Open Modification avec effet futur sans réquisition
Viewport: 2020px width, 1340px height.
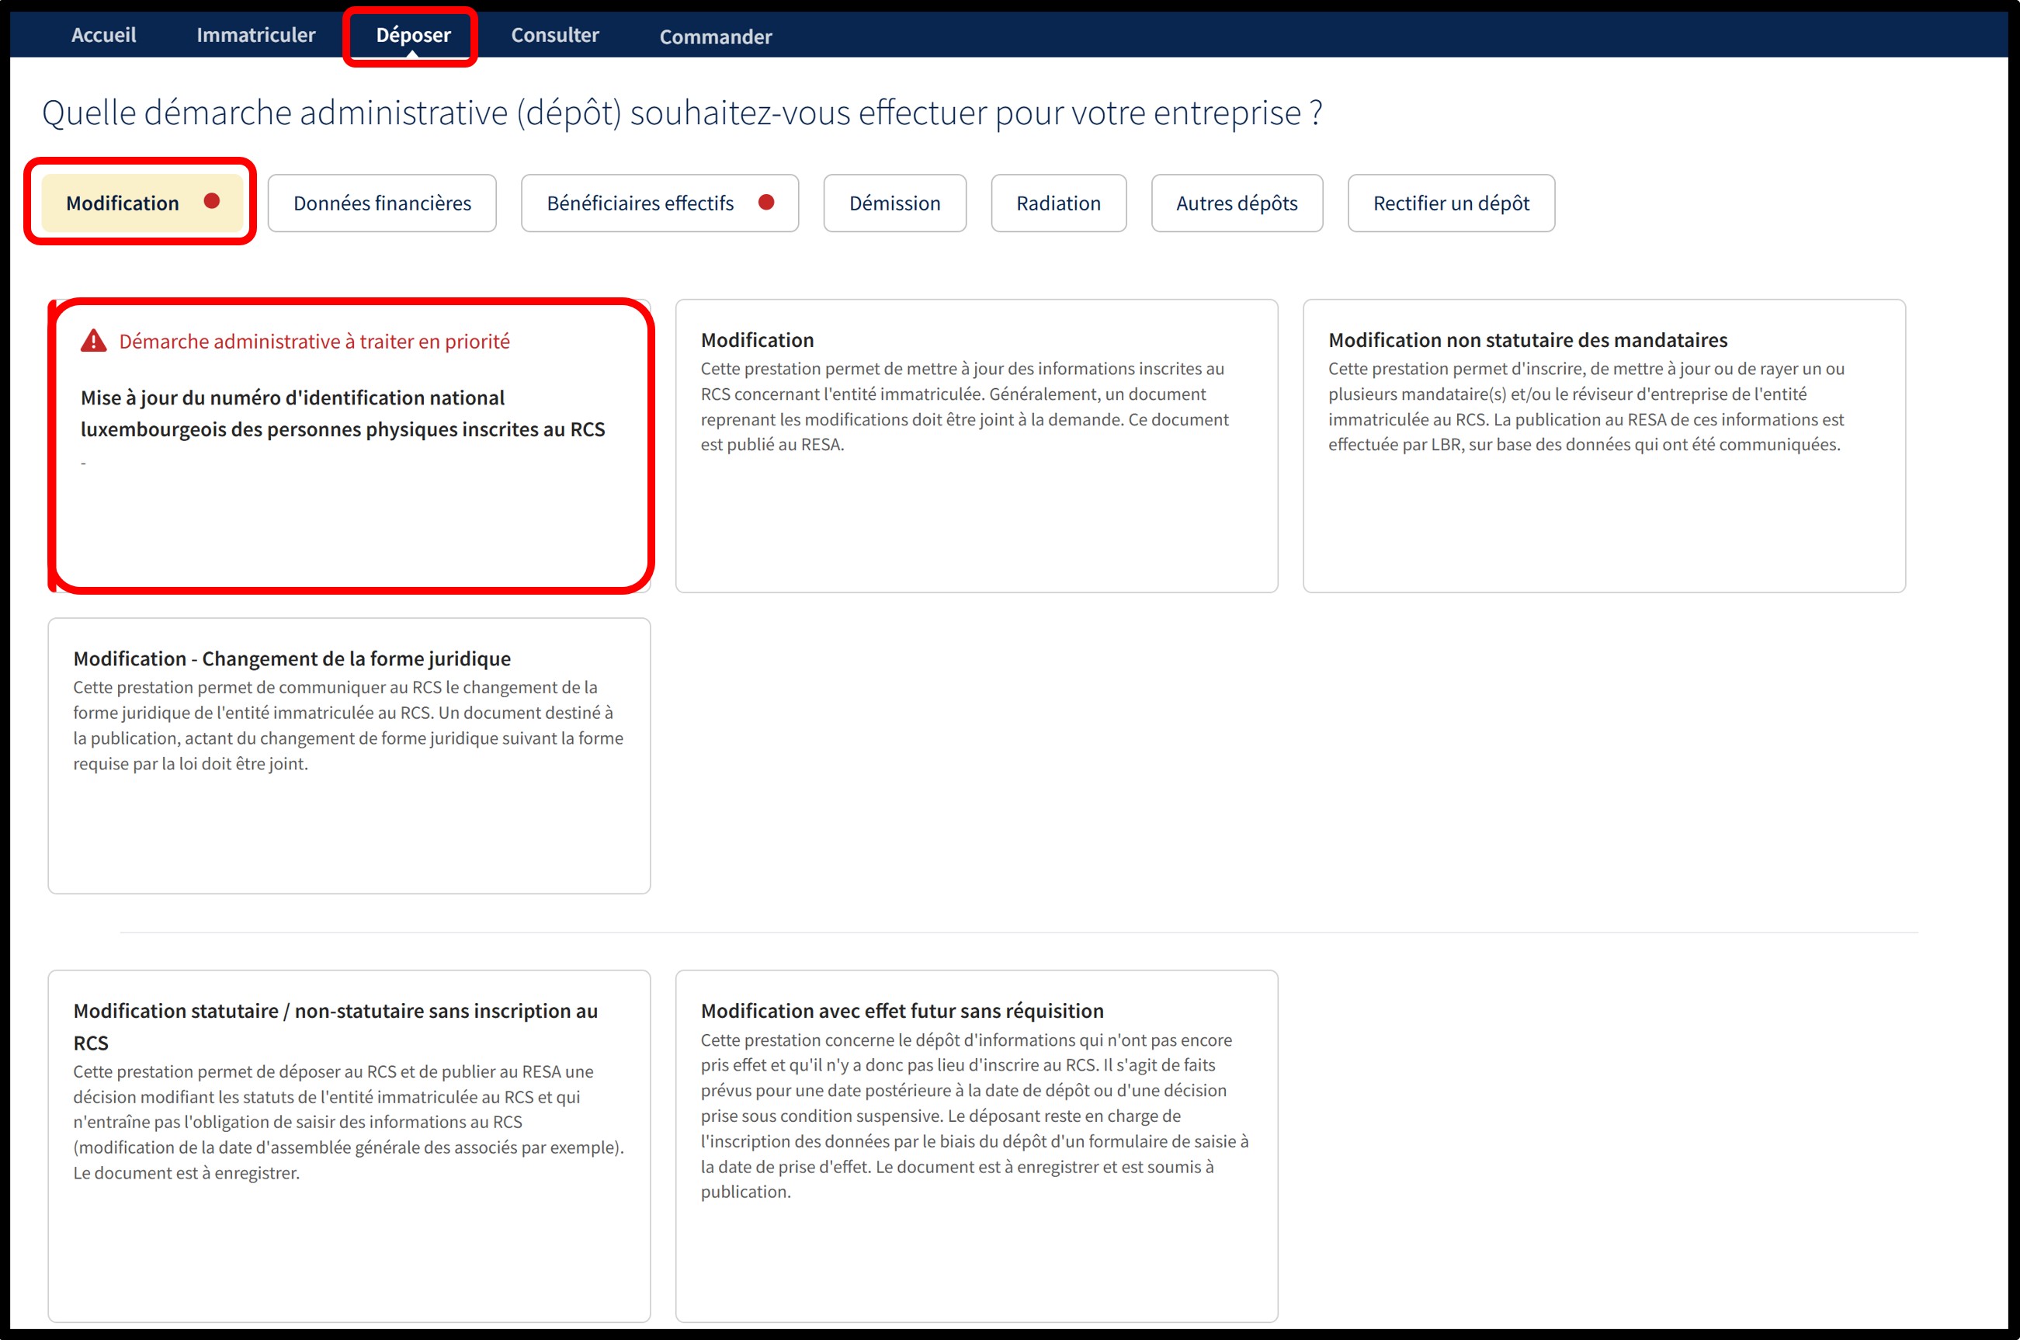pos(976,1145)
